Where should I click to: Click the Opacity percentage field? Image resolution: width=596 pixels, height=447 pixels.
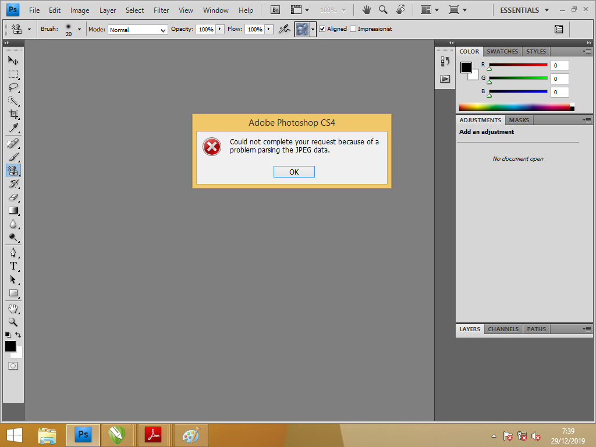click(x=205, y=29)
